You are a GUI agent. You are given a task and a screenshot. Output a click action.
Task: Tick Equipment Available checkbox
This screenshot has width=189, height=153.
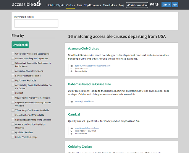pos(13,80)
